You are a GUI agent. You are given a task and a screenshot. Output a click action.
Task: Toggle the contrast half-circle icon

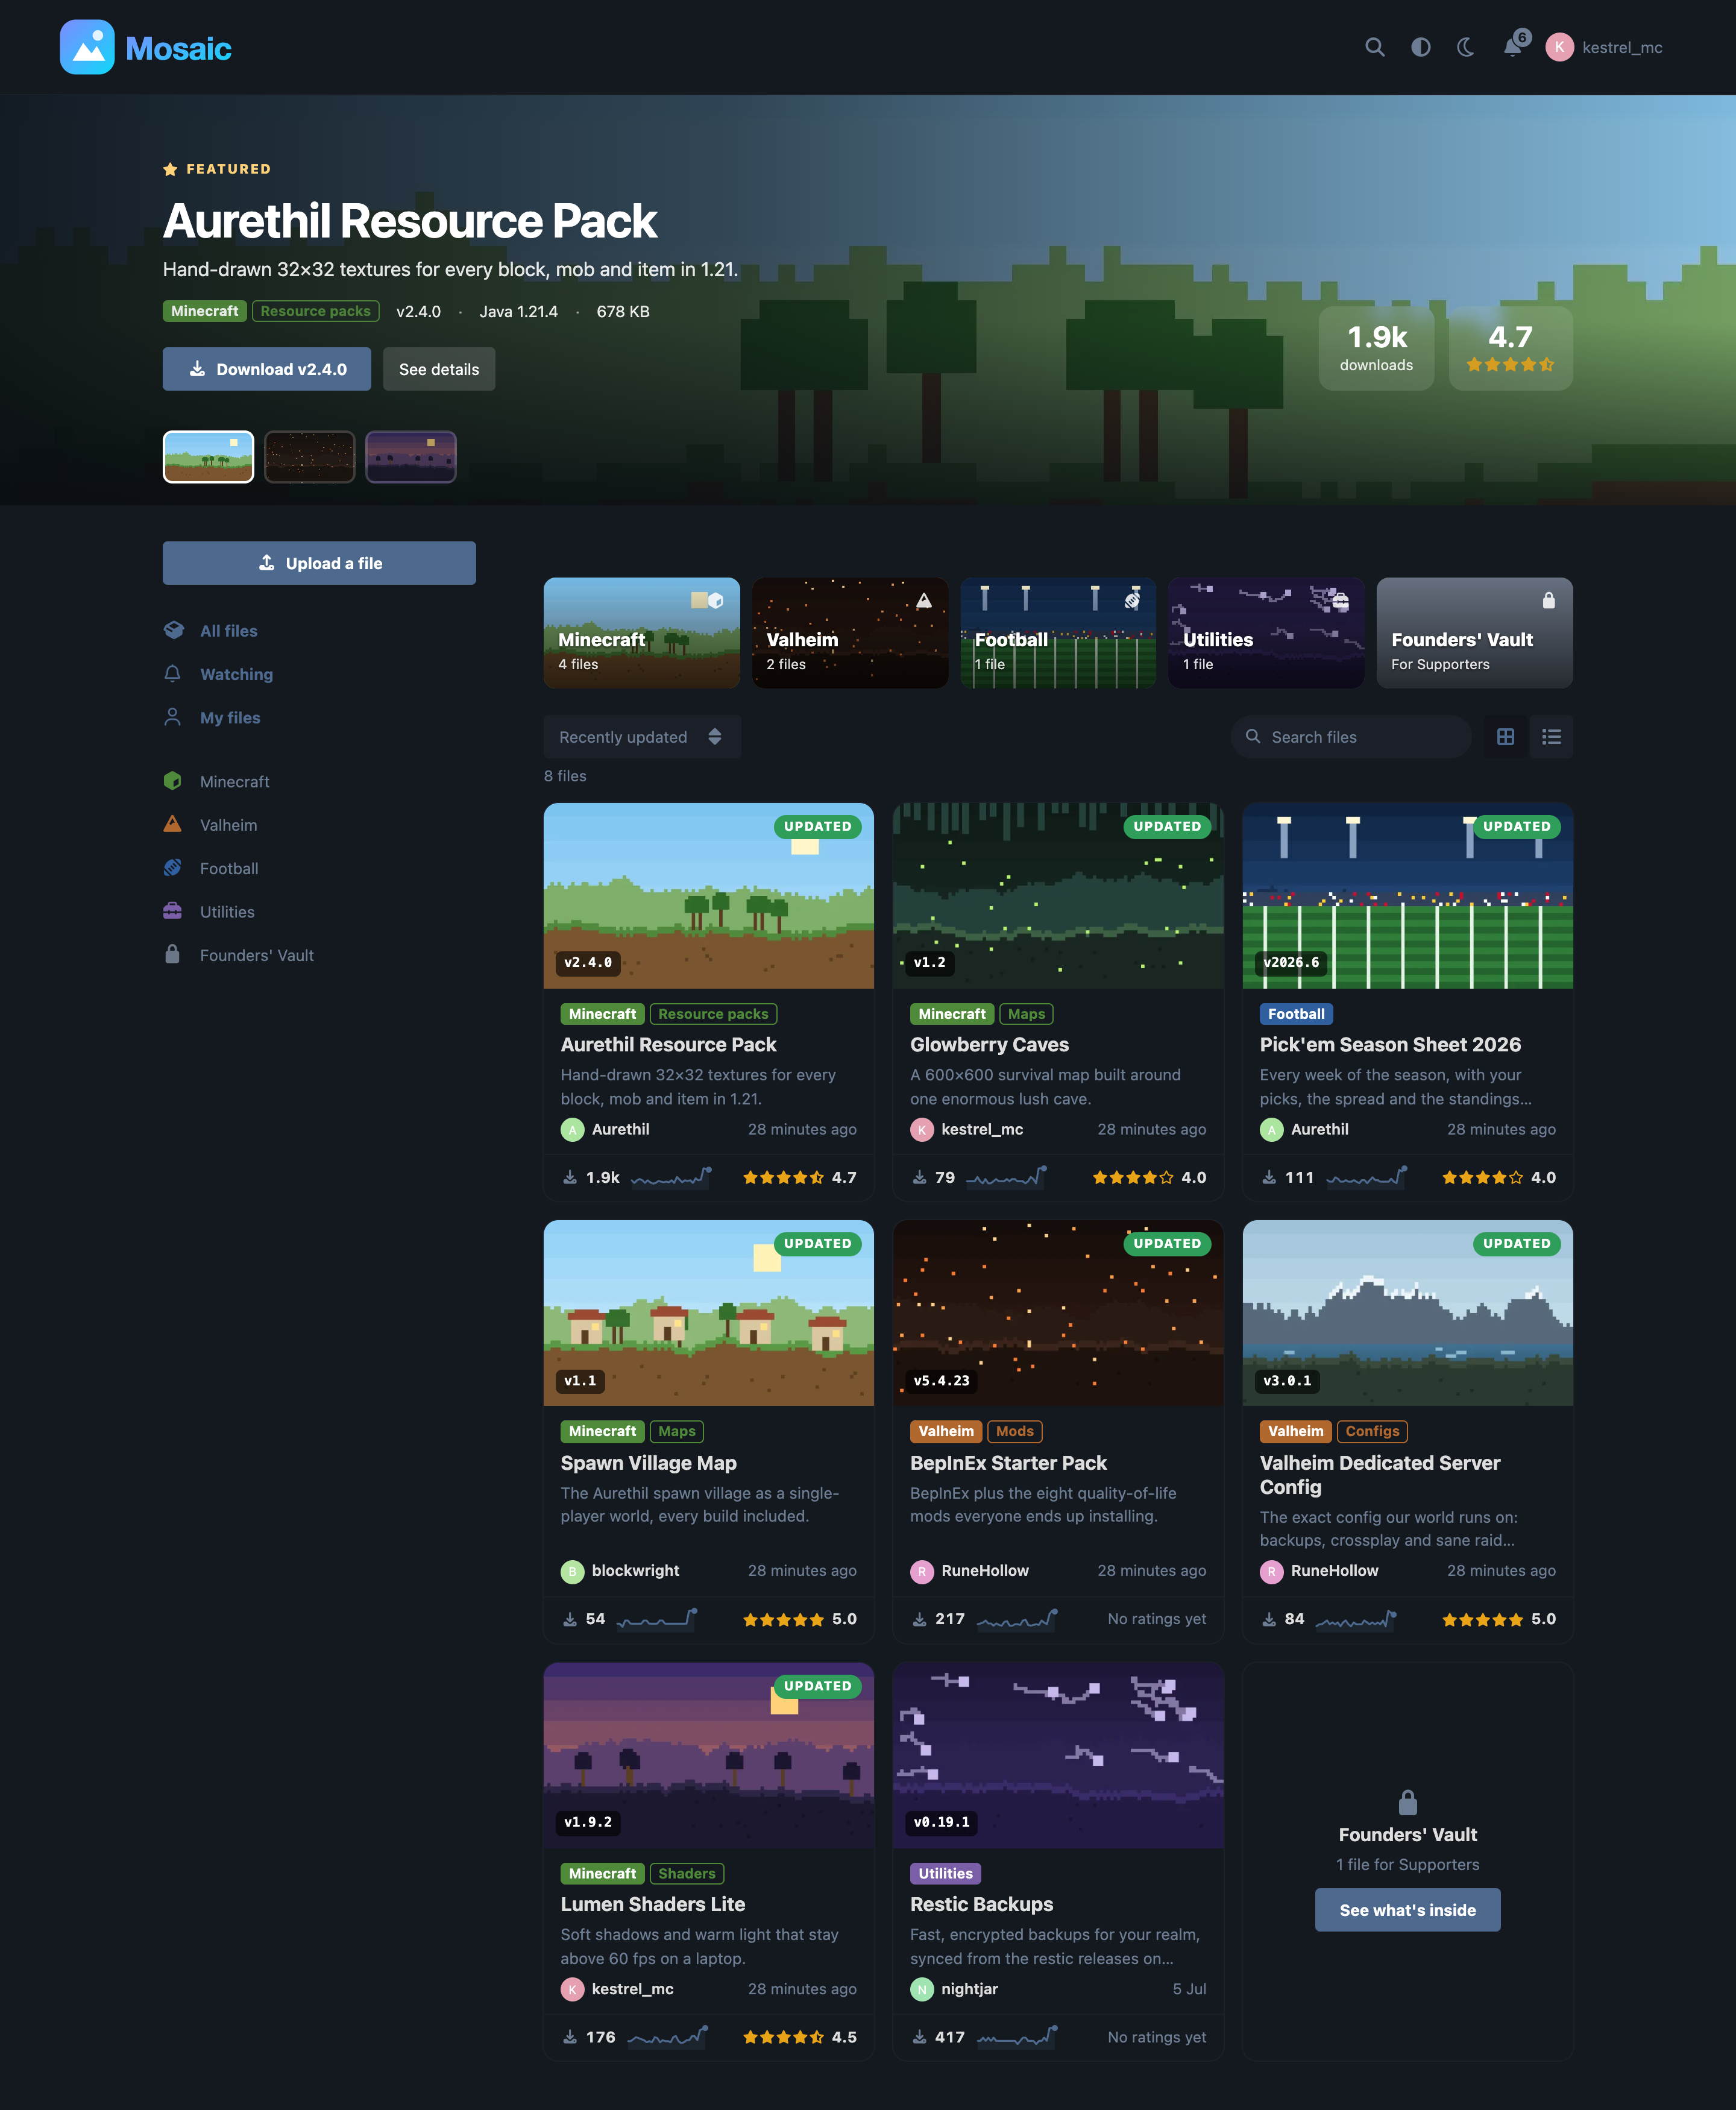point(1420,47)
